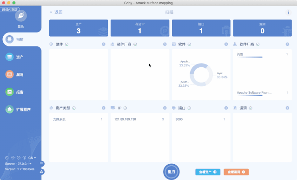Click the software donut chart

pos(201,75)
